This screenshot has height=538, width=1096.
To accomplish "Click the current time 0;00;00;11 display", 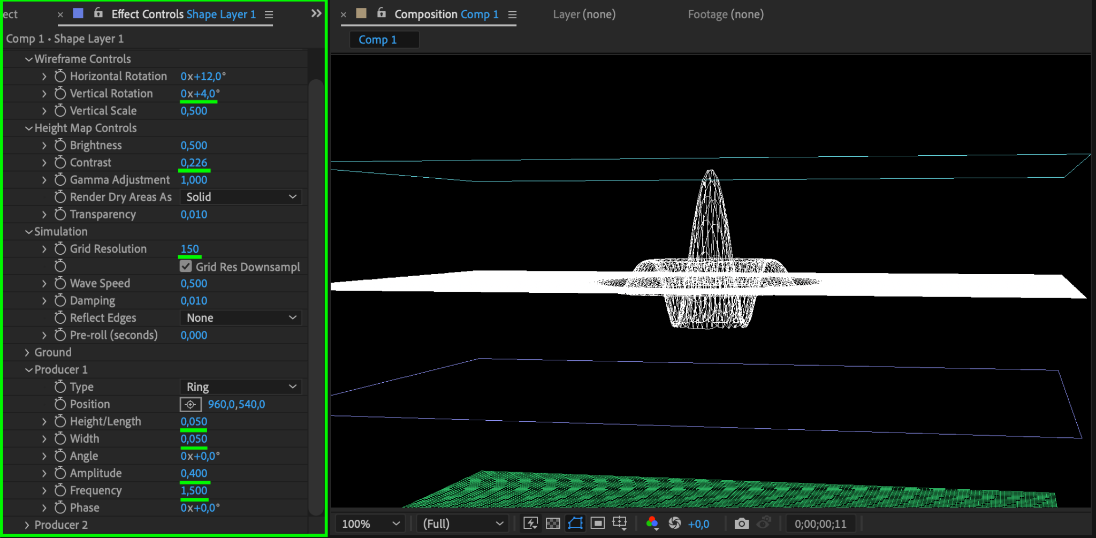I will click(x=820, y=524).
